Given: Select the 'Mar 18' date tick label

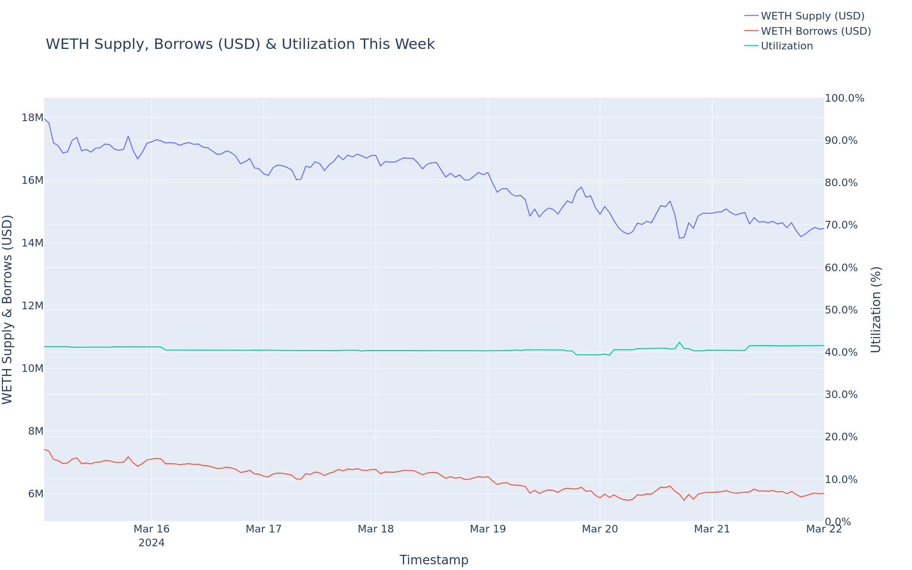Looking at the screenshot, I should [x=376, y=529].
